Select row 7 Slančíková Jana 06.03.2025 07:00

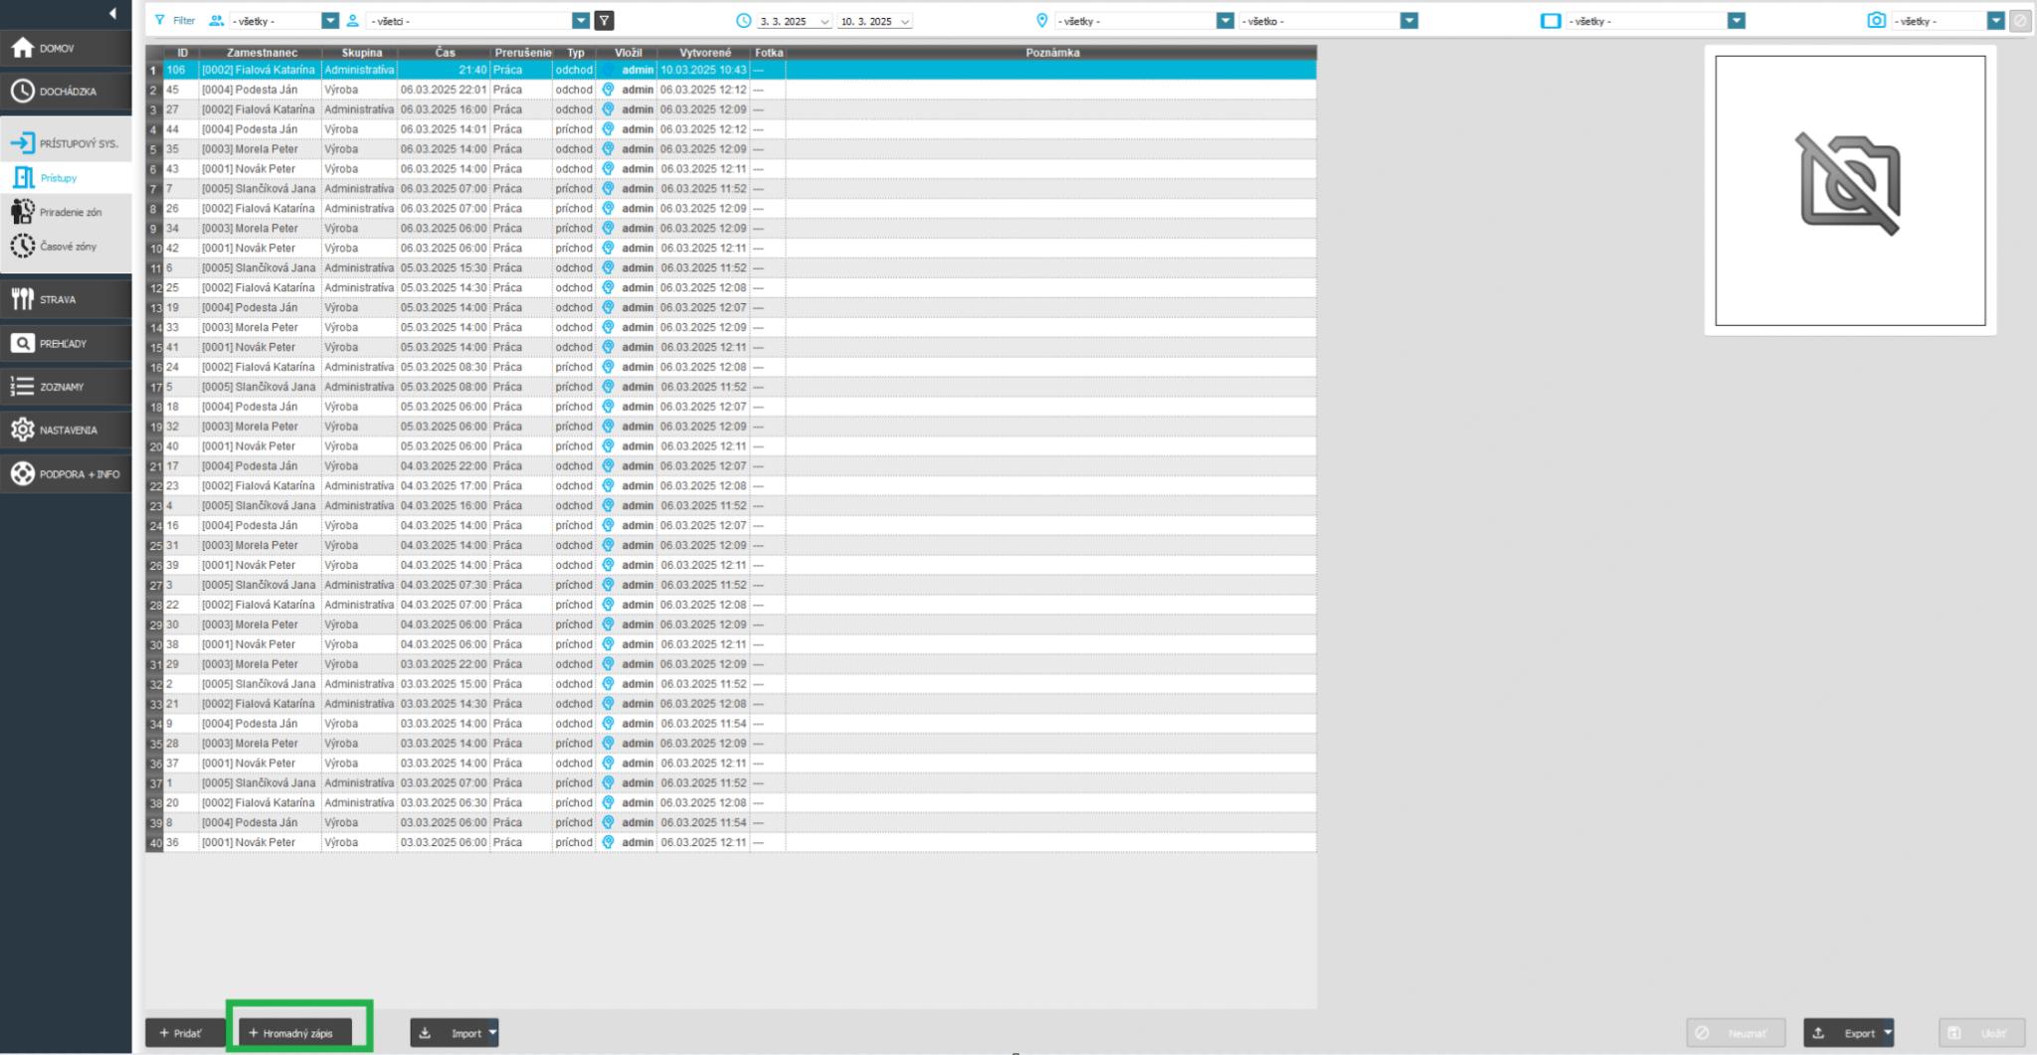(731, 189)
